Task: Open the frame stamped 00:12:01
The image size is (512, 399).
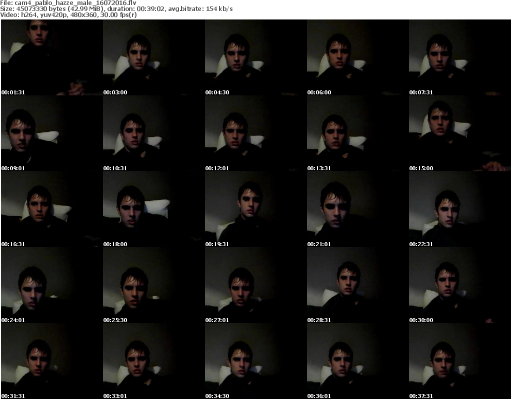Action: 255,133
